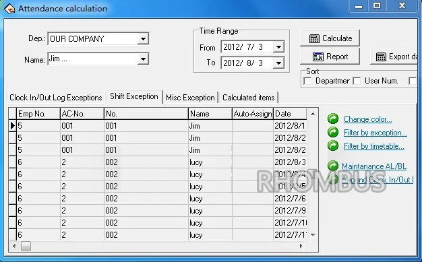422x262 pixels.
Task: Click the icon on Export data button
Action: (x=381, y=57)
